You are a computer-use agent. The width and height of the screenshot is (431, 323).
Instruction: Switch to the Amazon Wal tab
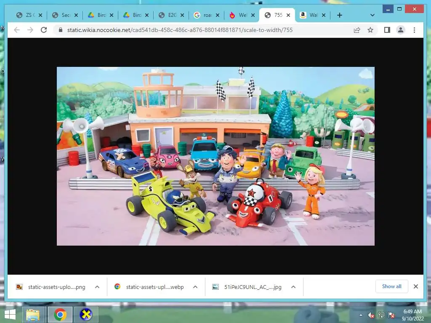click(309, 15)
